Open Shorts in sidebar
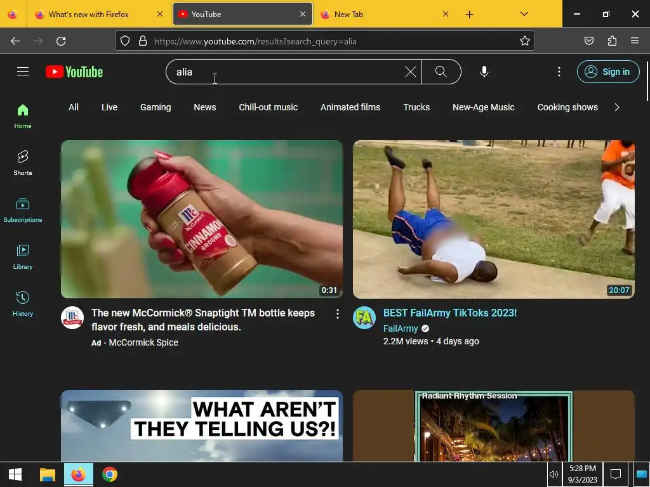The image size is (650, 487). tap(23, 163)
